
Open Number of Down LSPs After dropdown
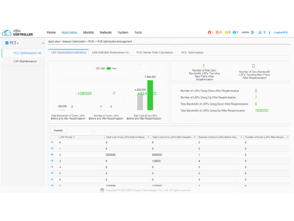click(x=288, y=137)
